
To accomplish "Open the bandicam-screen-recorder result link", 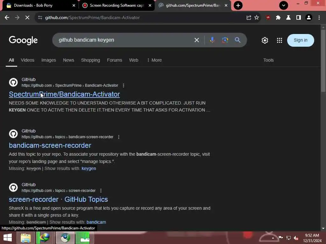I will [50, 146].
